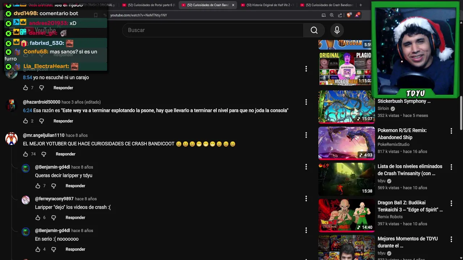The height and width of the screenshot is (260, 463).
Task: Close the active Curiosidades de Crash tab
Action: [233, 5]
